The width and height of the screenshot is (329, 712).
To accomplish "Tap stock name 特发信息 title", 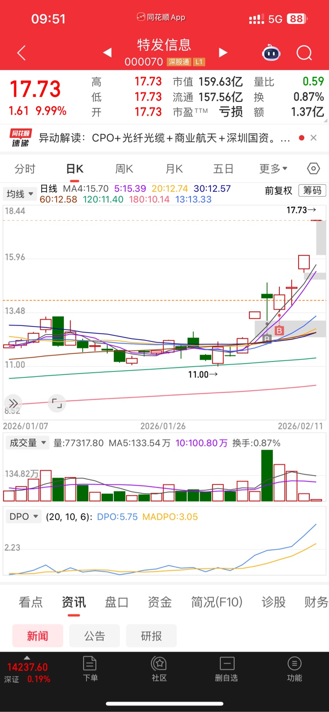I will pyautogui.click(x=164, y=45).
